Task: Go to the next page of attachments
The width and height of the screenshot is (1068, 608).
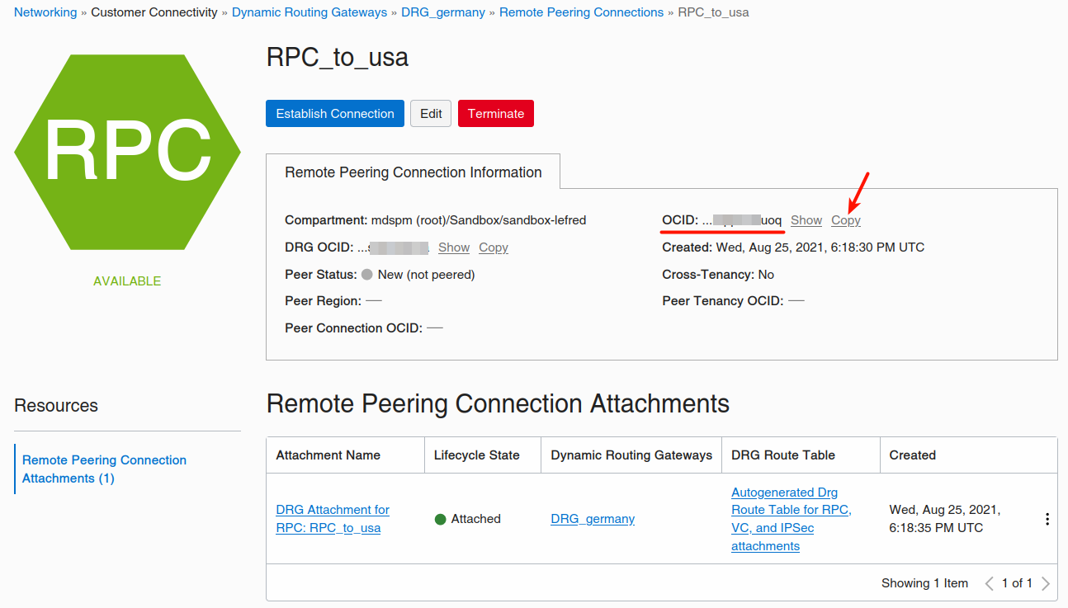Action: point(1046,583)
